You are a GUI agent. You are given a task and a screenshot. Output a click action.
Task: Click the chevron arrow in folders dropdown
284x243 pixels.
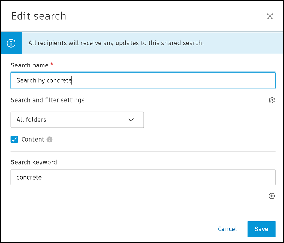[131, 120]
